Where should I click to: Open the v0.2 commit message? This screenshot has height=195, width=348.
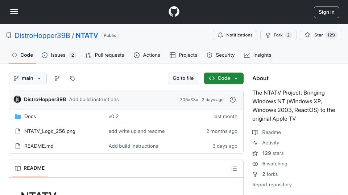pos(113,117)
